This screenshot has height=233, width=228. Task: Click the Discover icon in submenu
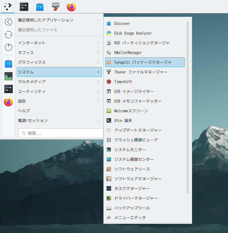coord(109,23)
